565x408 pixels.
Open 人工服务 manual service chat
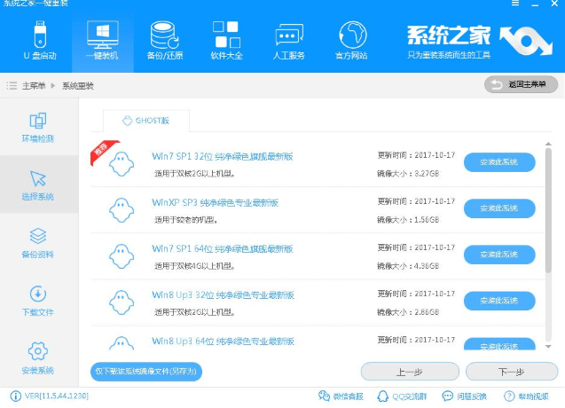pos(289,42)
